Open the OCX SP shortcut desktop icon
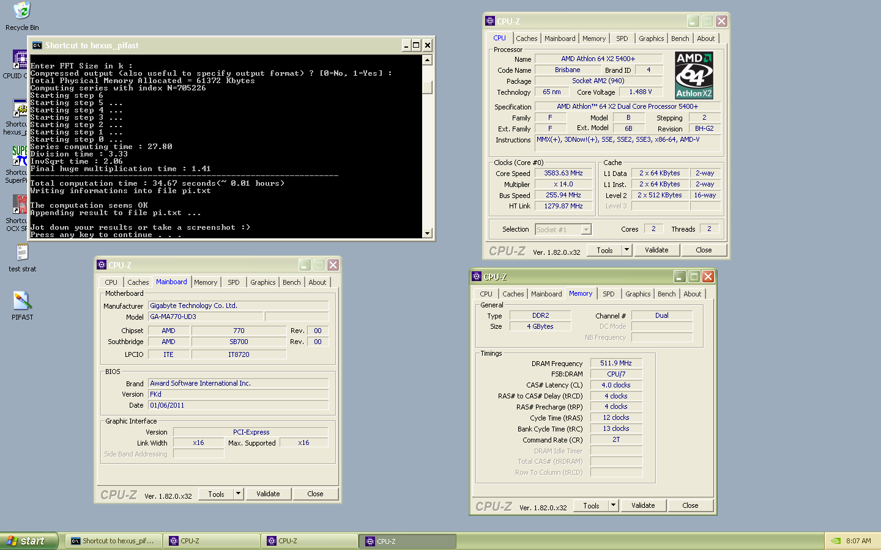Viewport: 881px width, 550px height. pos(20,204)
